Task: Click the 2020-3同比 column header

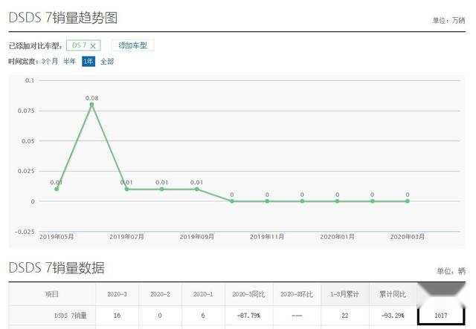Action: (248, 294)
